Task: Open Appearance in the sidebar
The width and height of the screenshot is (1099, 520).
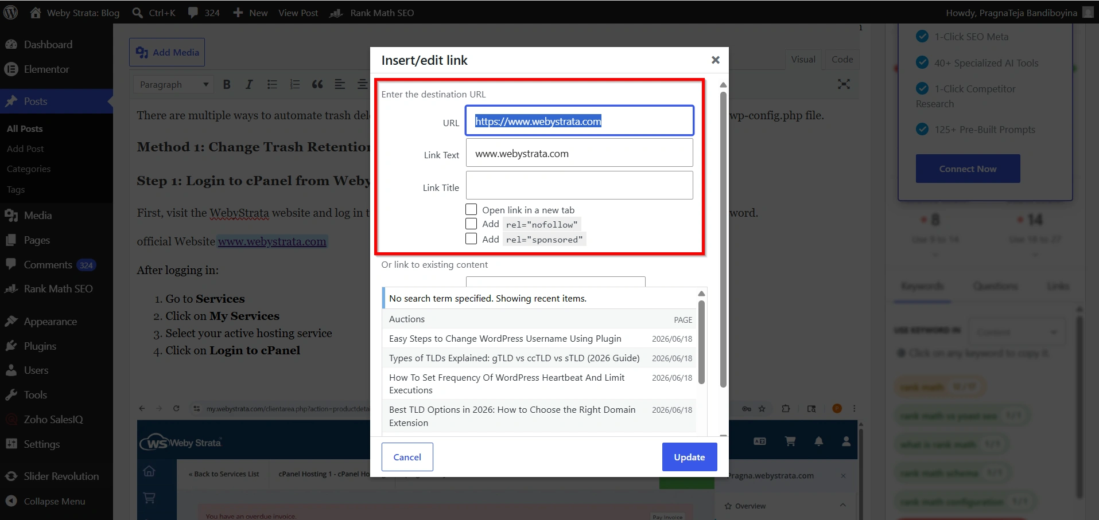Action: pos(51,322)
